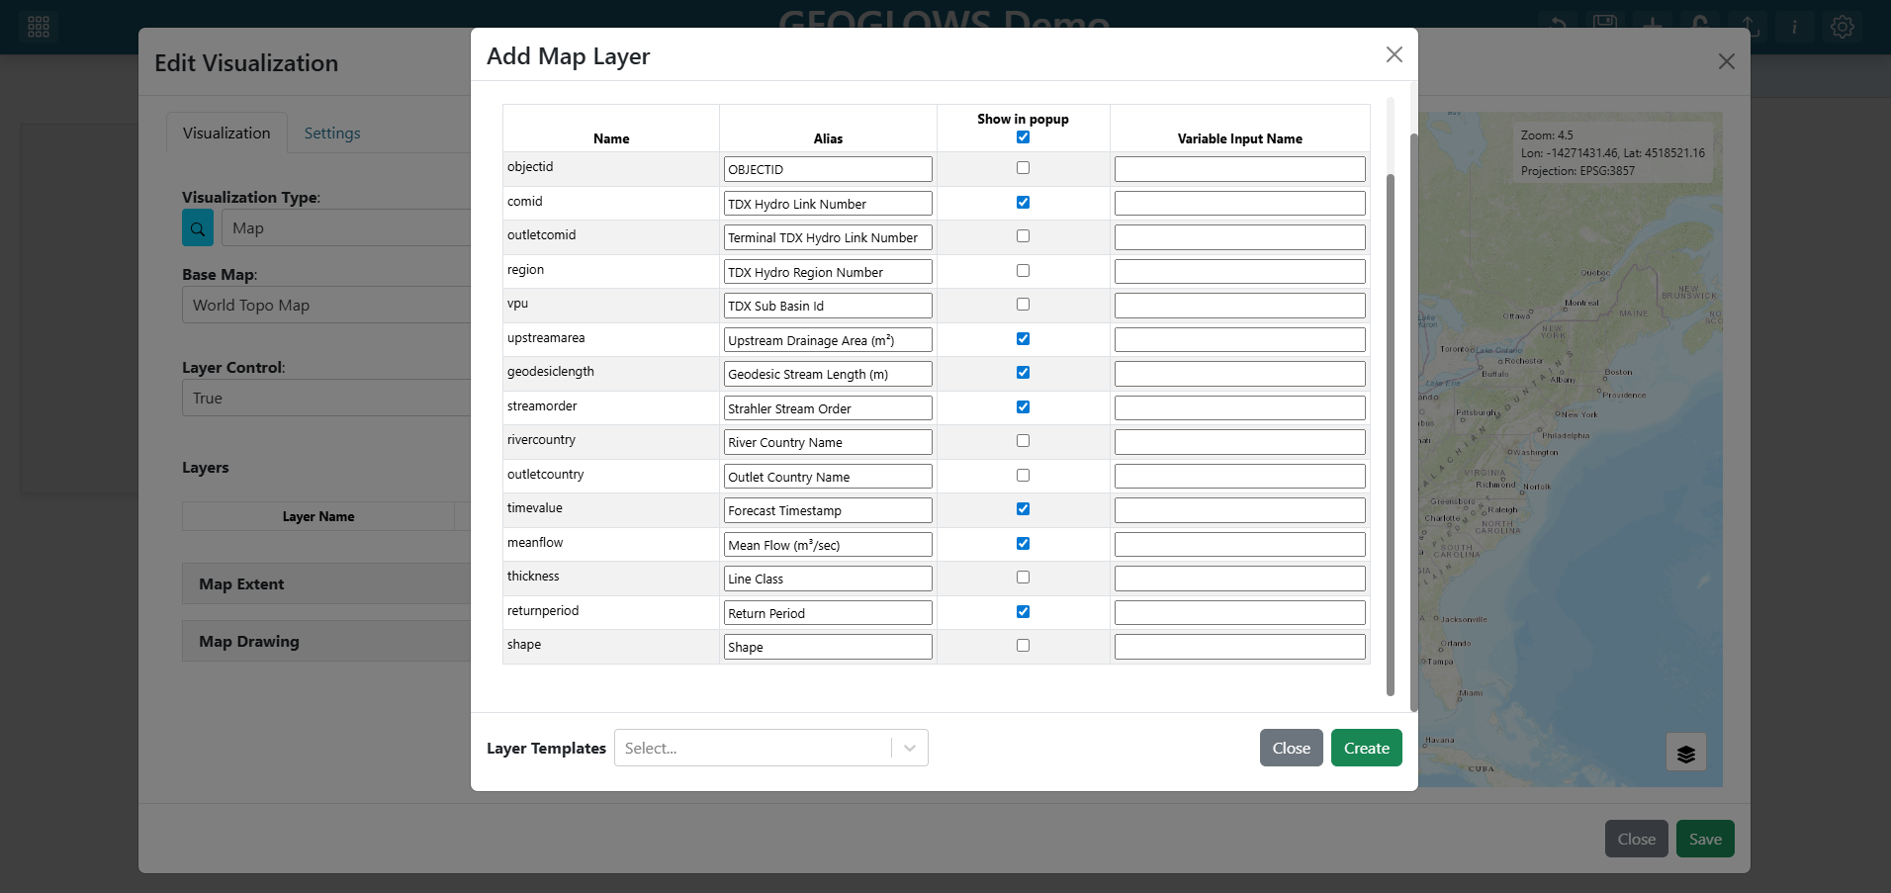
Task: Uncheck Show in popup for streamorder
Action: 1023,406
